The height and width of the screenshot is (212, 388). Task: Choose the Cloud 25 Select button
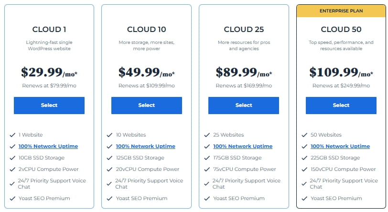click(244, 106)
